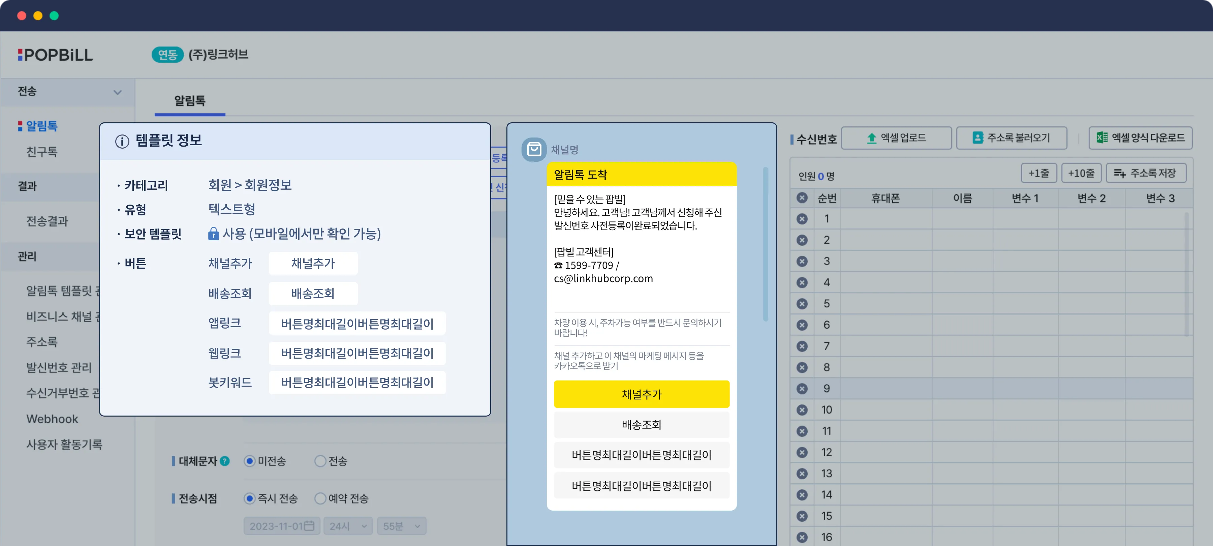Select 전송 radio for 대체문자
The height and width of the screenshot is (546, 1213).
320,461
